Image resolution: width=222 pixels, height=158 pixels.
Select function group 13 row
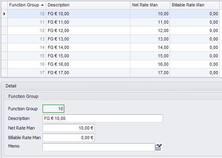tap(113, 39)
